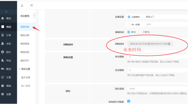Select 不参与 for 满减活动

140,32
